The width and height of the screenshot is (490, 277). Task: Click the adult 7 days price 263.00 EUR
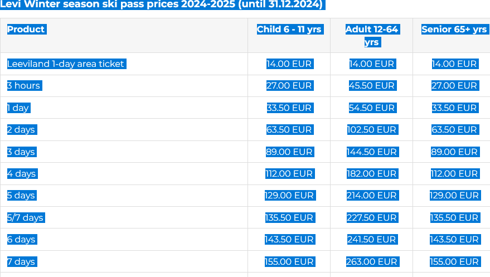tap(372, 262)
